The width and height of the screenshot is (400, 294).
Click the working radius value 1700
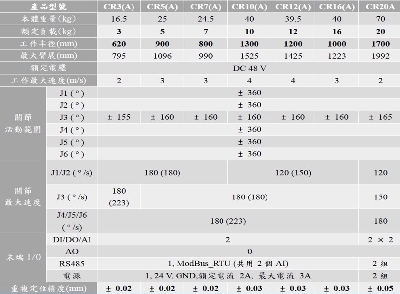point(380,44)
